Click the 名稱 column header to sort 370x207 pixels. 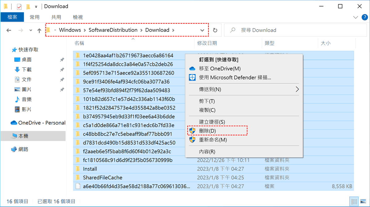coord(80,43)
